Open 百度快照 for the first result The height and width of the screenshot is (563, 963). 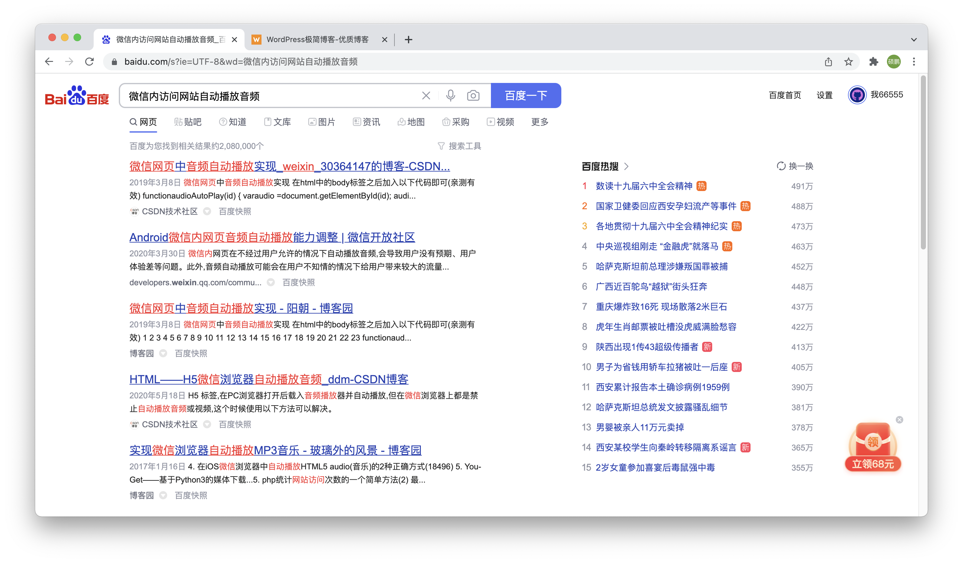[235, 211]
